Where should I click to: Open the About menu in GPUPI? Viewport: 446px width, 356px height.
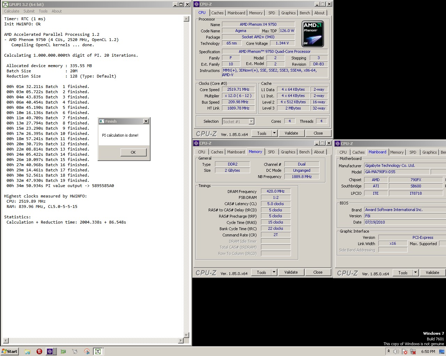[x=56, y=11]
